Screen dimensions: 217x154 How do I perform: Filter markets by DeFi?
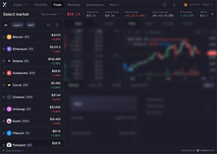31,25
